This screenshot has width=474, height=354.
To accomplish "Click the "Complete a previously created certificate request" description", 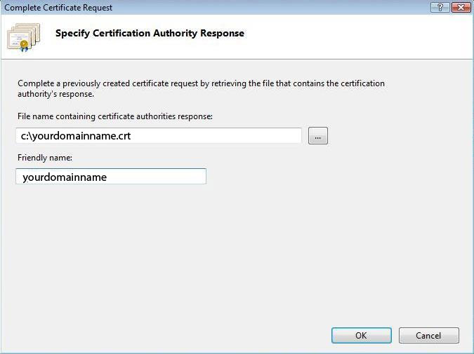I will [201, 83].
